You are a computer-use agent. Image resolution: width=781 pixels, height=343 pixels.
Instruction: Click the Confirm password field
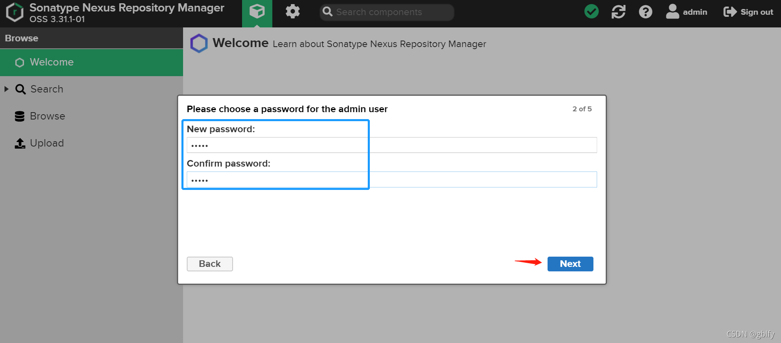[392, 179]
